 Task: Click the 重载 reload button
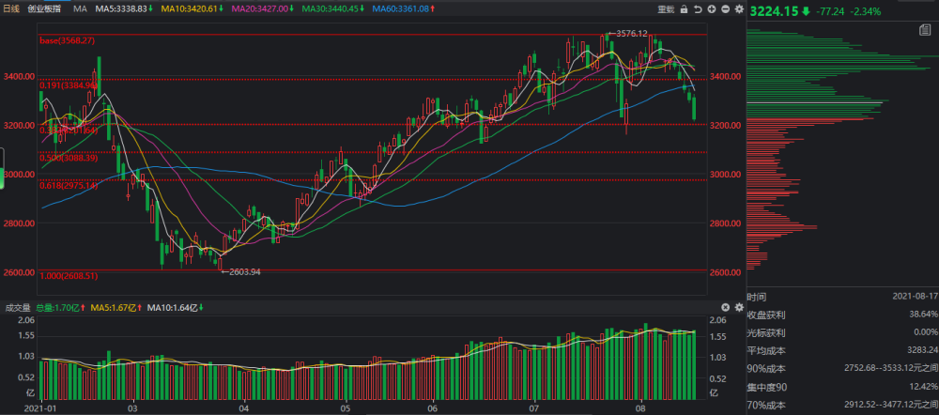click(x=666, y=9)
